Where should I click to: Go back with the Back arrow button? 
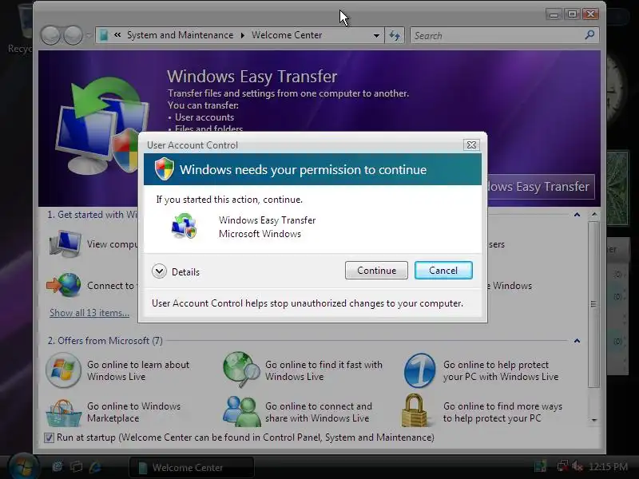pos(51,35)
